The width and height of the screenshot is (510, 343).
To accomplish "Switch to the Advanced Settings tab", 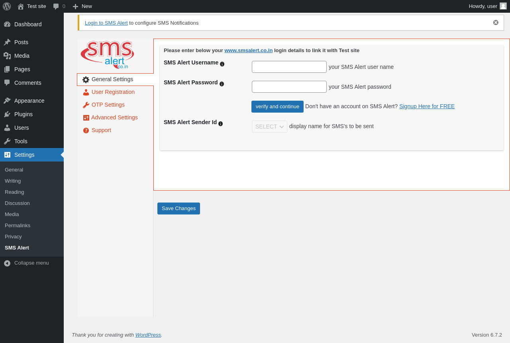I will (x=114, y=118).
